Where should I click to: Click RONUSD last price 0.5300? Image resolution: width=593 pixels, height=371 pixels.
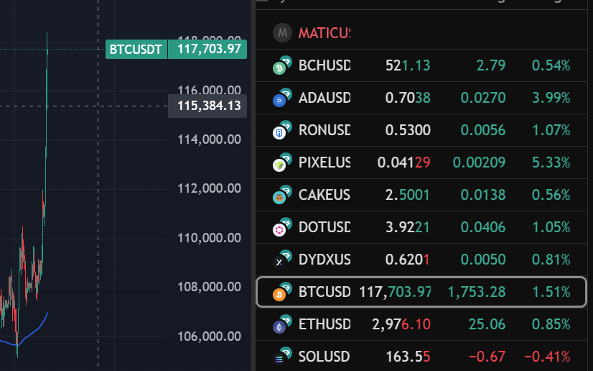[408, 130]
